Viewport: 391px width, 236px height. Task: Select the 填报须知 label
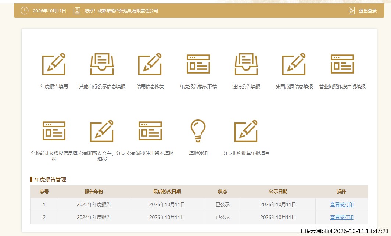click(x=198, y=153)
